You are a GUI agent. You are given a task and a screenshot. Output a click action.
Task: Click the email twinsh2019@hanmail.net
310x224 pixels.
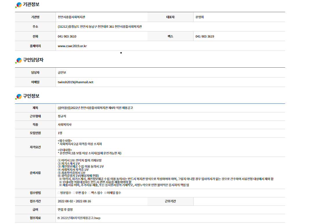(x=76, y=82)
